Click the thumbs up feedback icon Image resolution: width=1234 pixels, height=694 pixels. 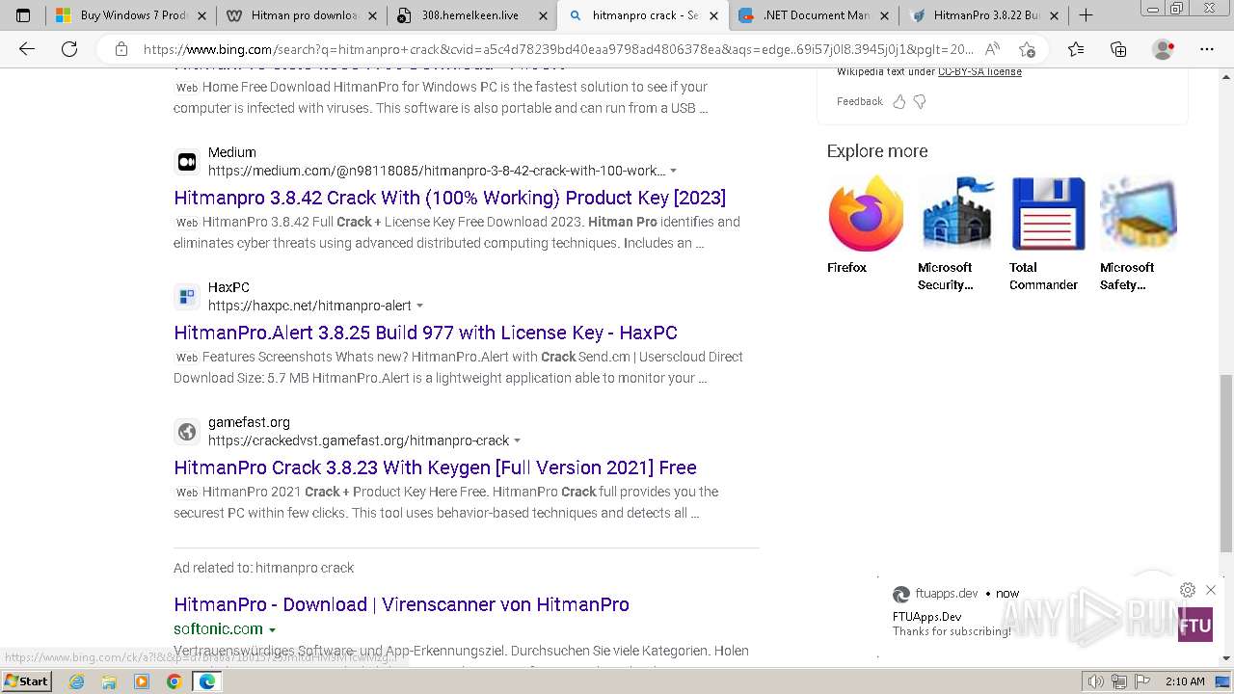899,101
